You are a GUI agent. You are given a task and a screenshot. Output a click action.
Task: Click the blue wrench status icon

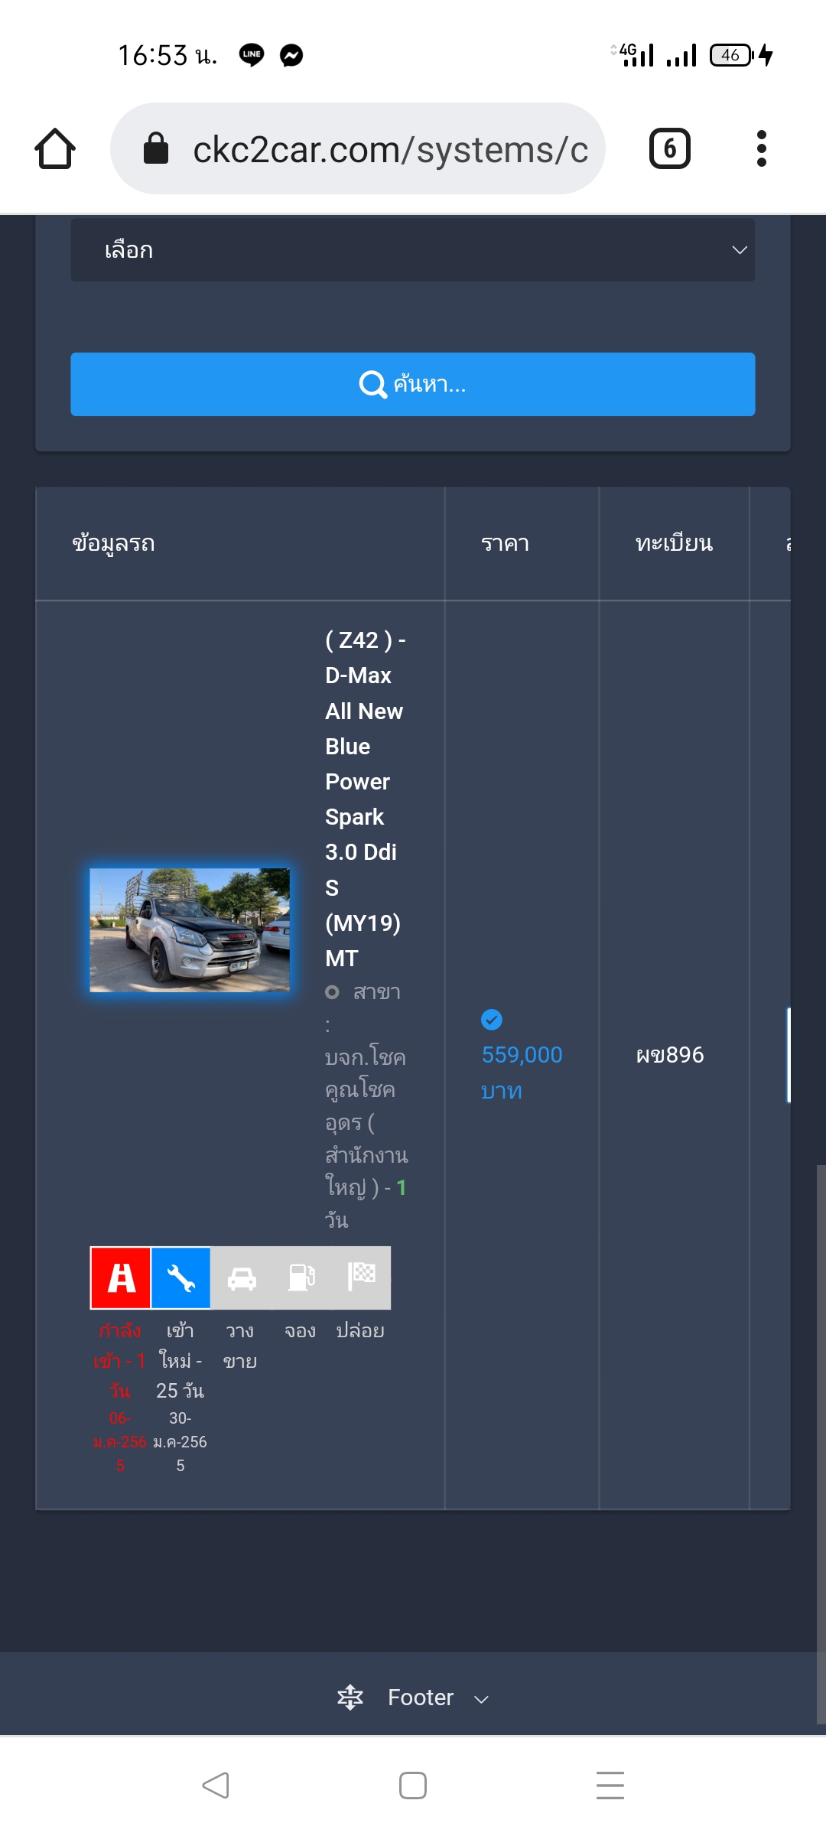click(180, 1278)
